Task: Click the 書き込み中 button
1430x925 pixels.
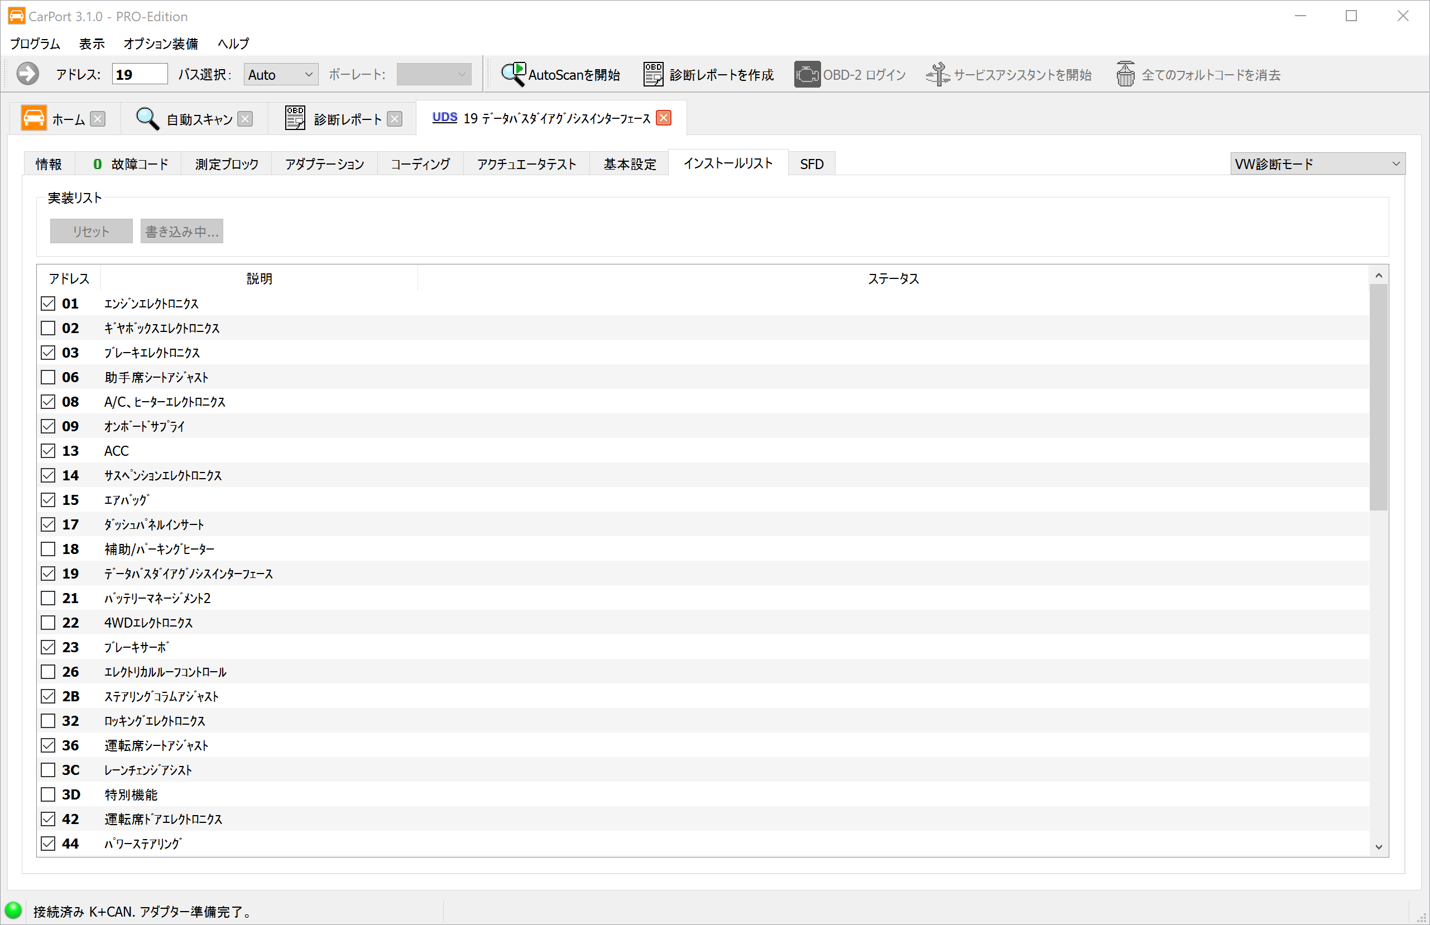Action: coord(181,231)
